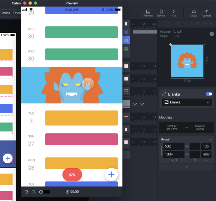Tap the yellow TUE 3 event bar
Screen dimensions: 216x201
(x=82, y=118)
